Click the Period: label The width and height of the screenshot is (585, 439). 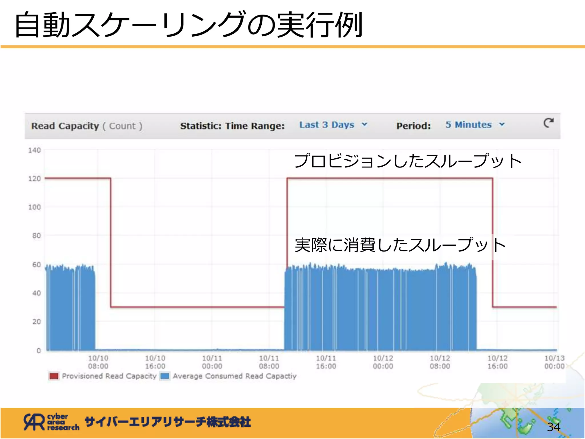pyautogui.click(x=413, y=126)
